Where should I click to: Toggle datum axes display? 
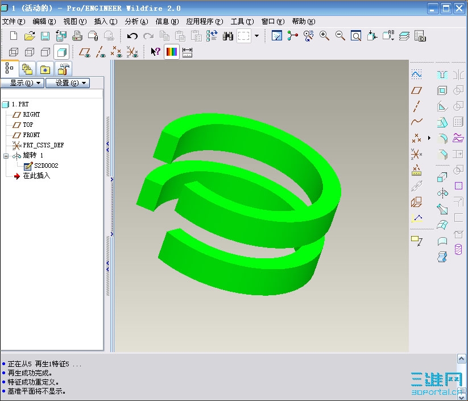click(x=101, y=52)
